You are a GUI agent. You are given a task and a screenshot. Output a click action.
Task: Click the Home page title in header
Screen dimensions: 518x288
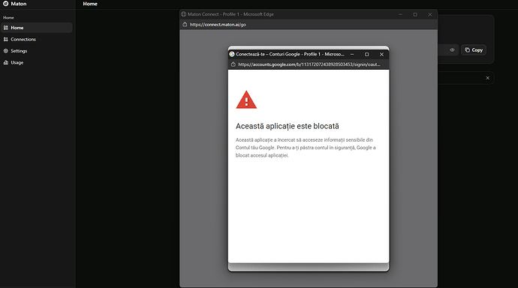(90, 4)
